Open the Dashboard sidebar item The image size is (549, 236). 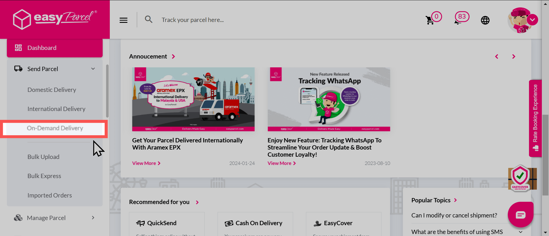point(42,48)
